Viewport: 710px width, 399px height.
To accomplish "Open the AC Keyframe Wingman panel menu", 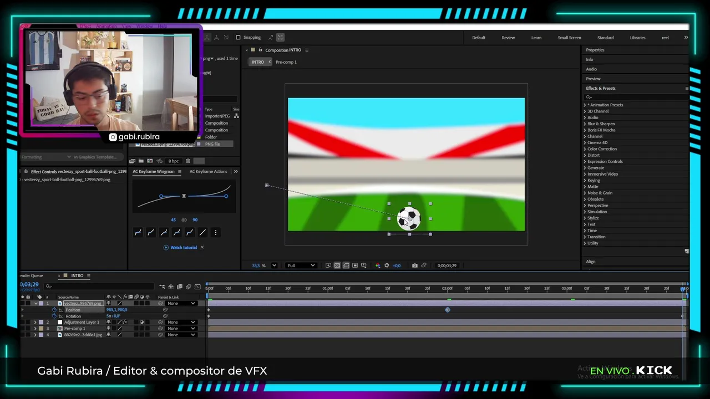I will tap(179, 172).
